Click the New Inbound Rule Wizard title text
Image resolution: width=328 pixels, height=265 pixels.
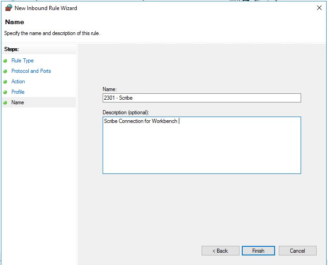tap(46, 8)
